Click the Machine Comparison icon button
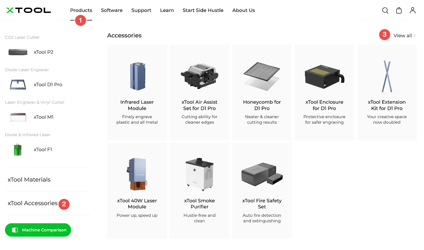424x250 pixels. tap(14, 230)
